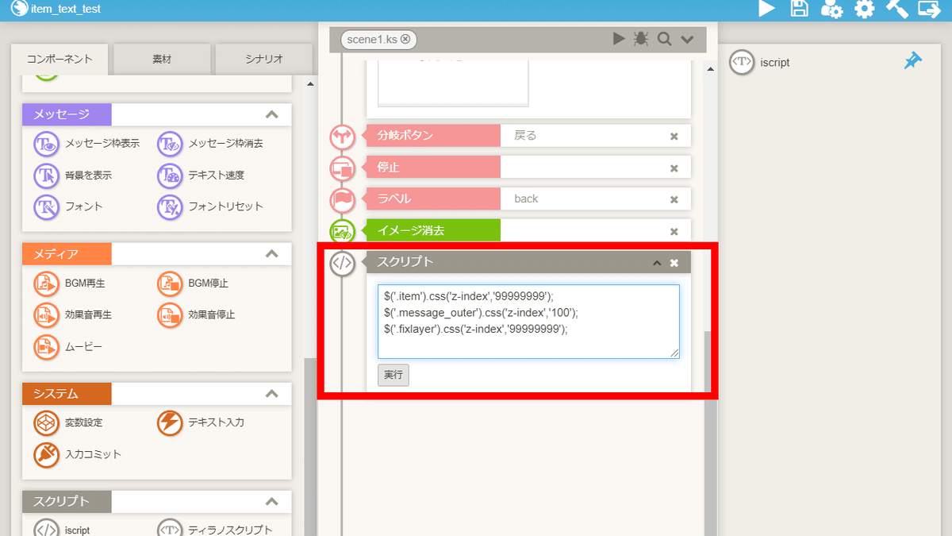
Task: Click the 停止 node icon on timeline
Action: coord(343,168)
